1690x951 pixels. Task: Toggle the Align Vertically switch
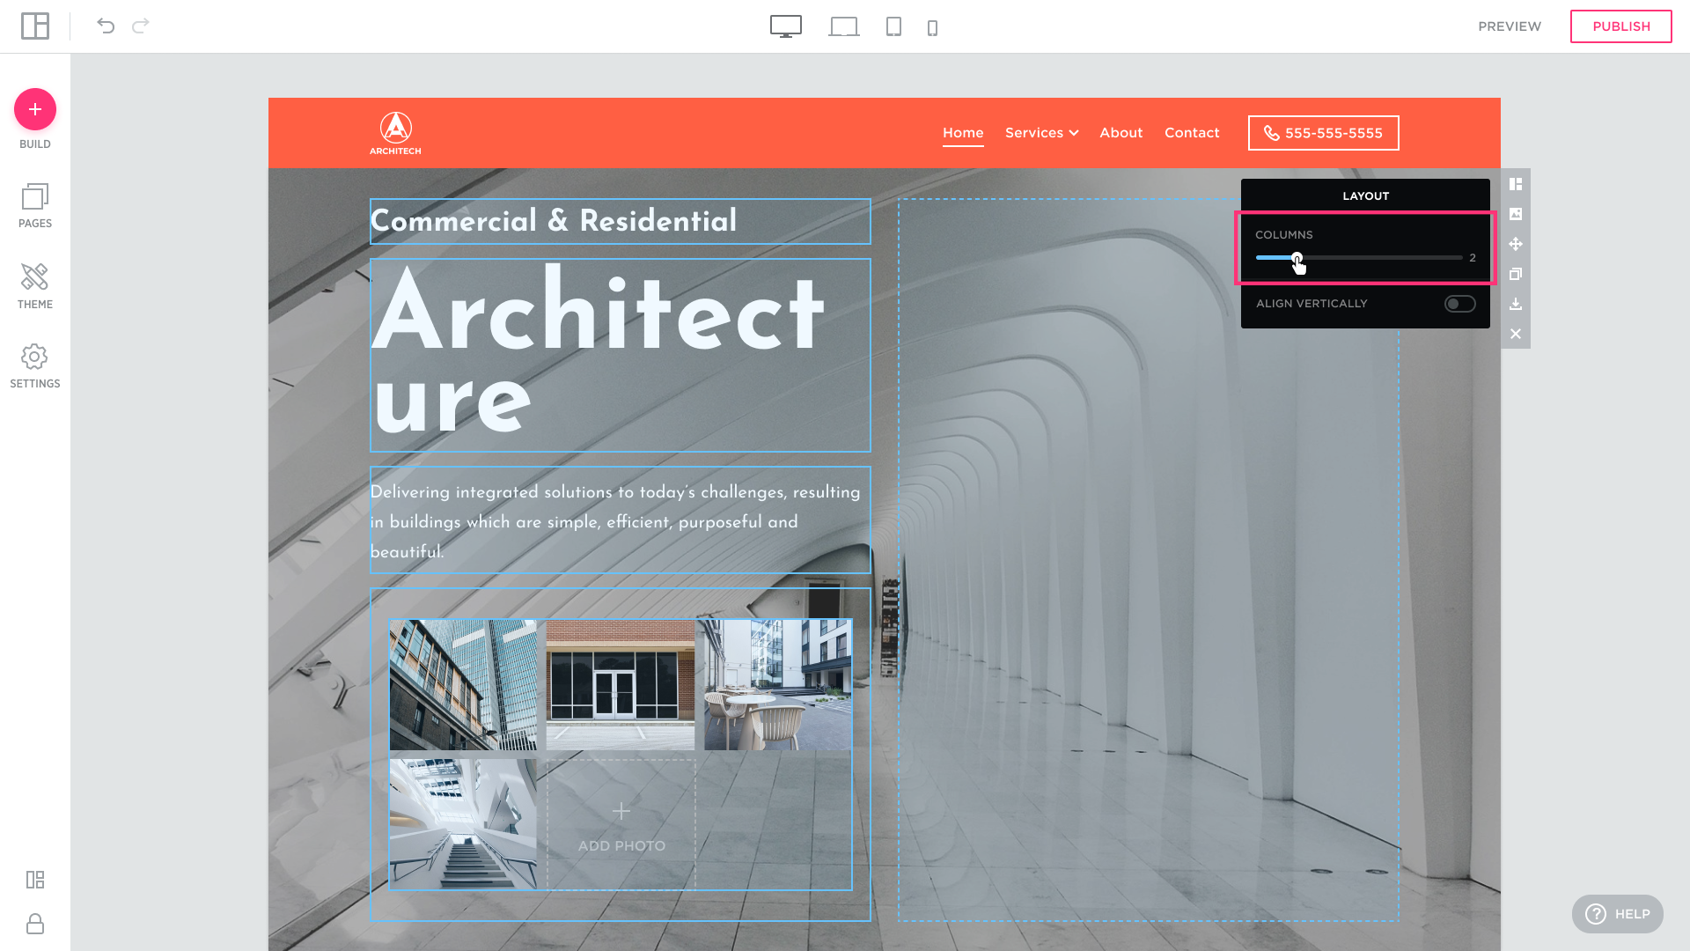[x=1459, y=304]
